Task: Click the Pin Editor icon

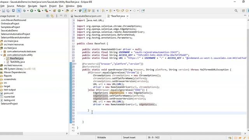Action: coord(143,11)
